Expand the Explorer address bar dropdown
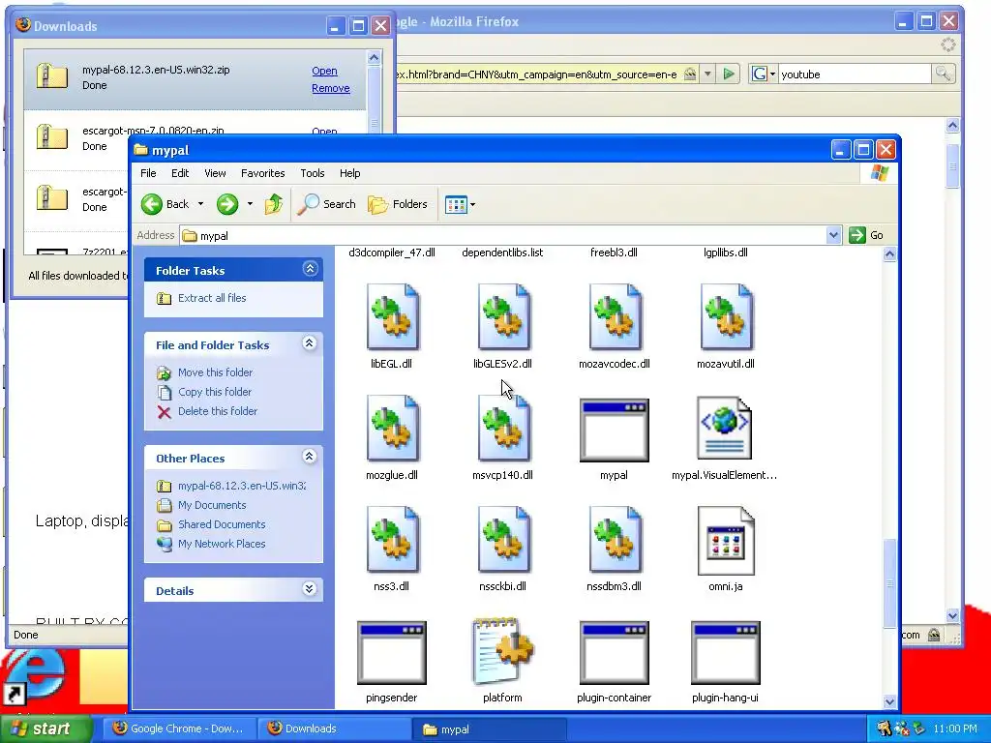 833,235
